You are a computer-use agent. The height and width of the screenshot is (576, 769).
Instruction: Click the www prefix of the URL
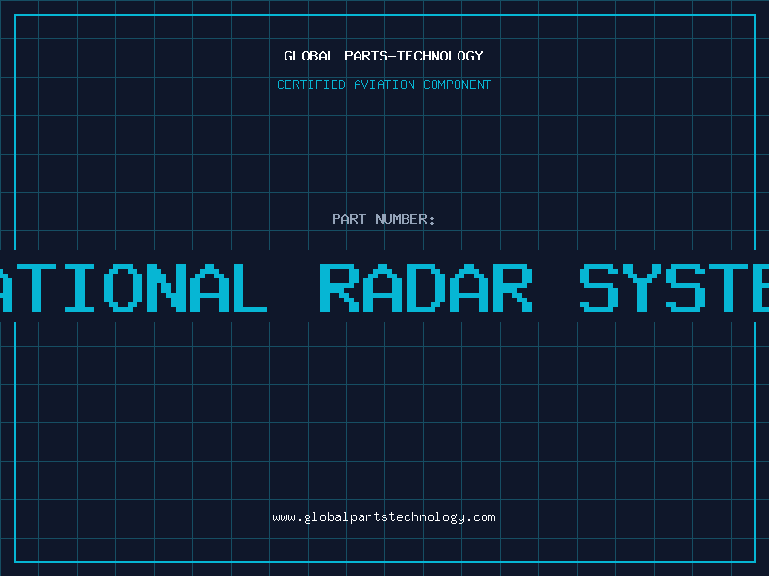[x=284, y=517]
